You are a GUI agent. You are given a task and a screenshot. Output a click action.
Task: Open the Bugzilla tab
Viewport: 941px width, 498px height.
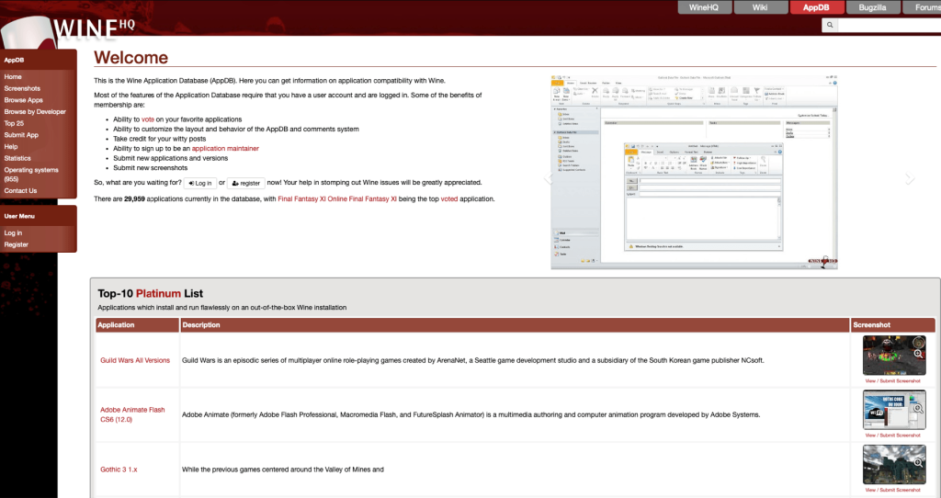[873, 7]
